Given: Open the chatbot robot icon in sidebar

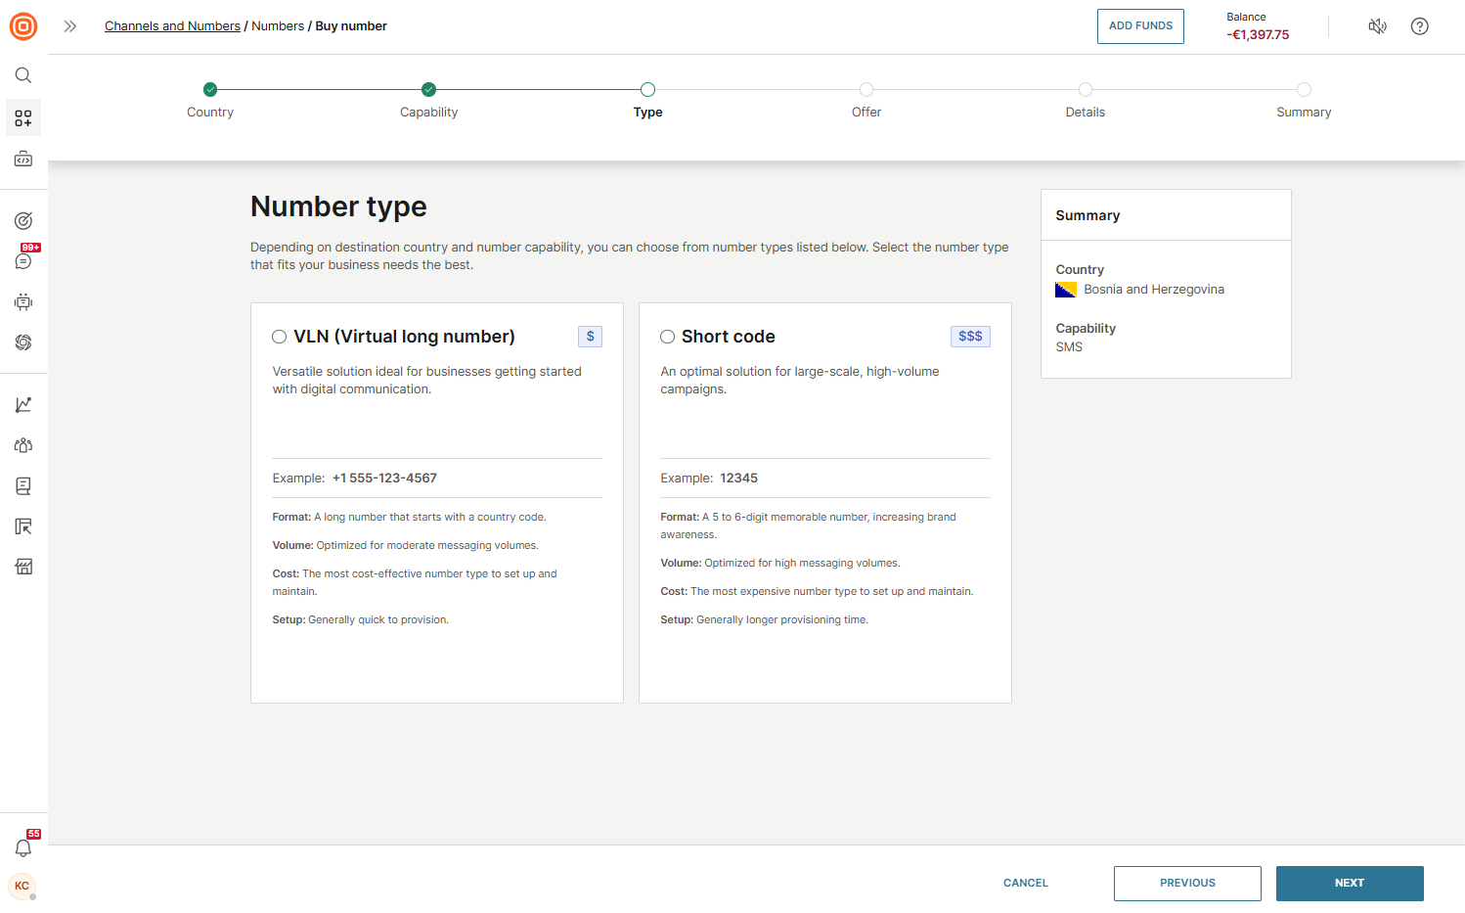Looking at the screenshot, I should (x=23, y=302).
